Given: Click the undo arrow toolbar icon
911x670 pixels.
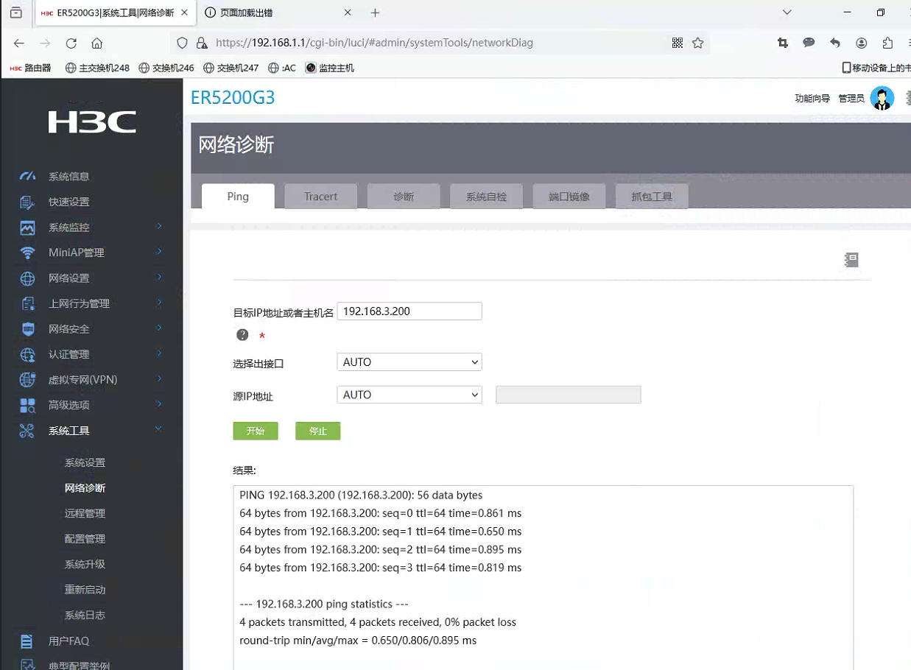Looking at the screenshot, I should click(834, 43).
